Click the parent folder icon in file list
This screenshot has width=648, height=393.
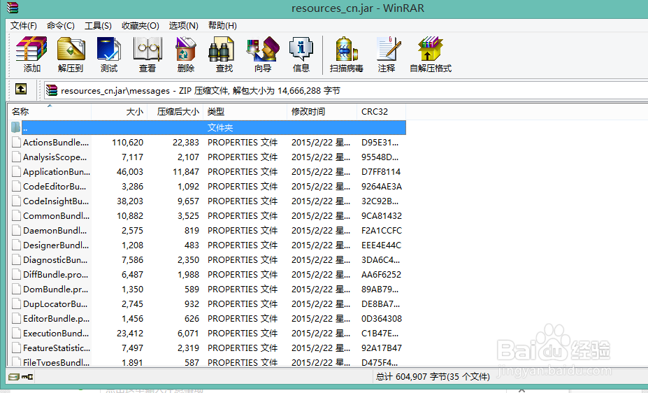click(x=15, y=127)
